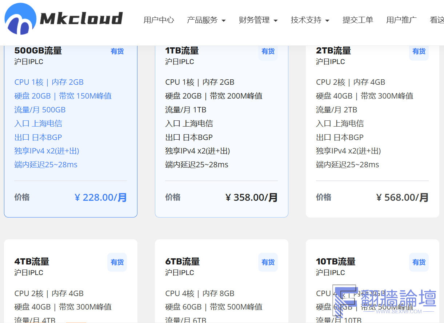444x323 pixels.
Task: Go to 提交工单 in navigation
Action: tap(357, 20)
